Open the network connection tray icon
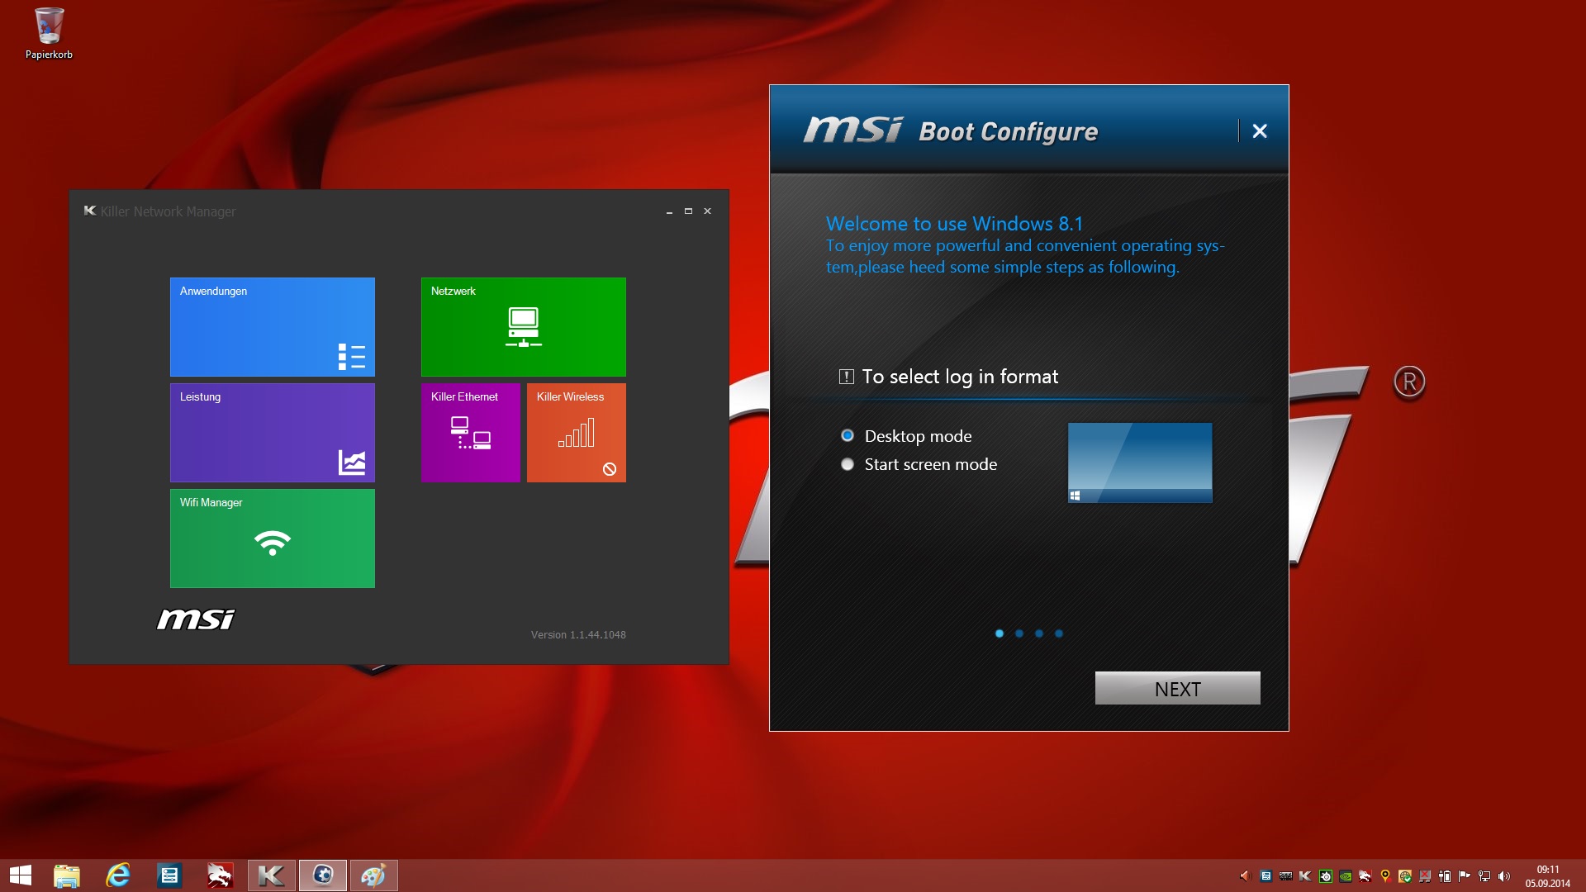Image resolution: width=1586 pixels, height=892 pixels. click(x=1484, y=876)
